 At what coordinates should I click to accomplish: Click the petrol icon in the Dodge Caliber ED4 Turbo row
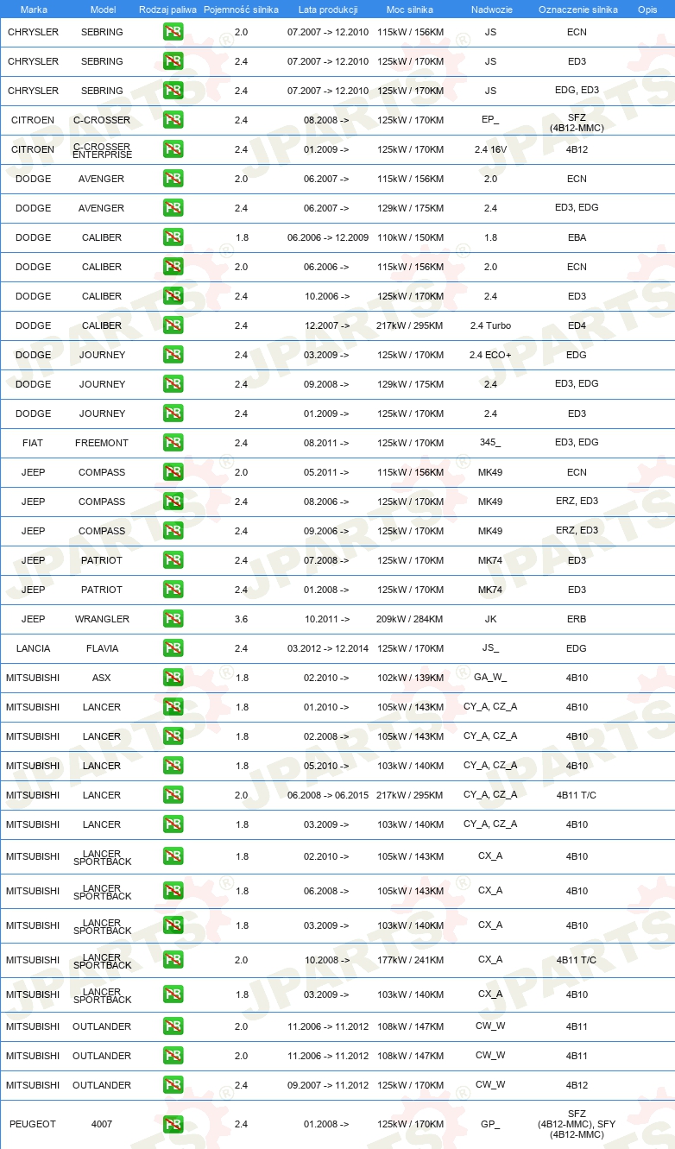click(173, 325)
